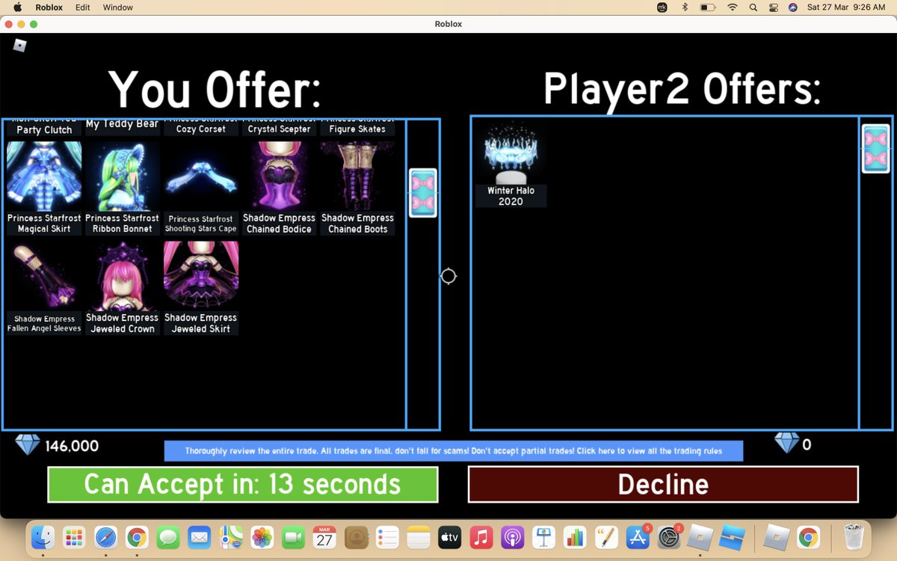Click Winter Halo 2020 offered item
Viewport: 897px width, 561px height.
coord(511,164)
